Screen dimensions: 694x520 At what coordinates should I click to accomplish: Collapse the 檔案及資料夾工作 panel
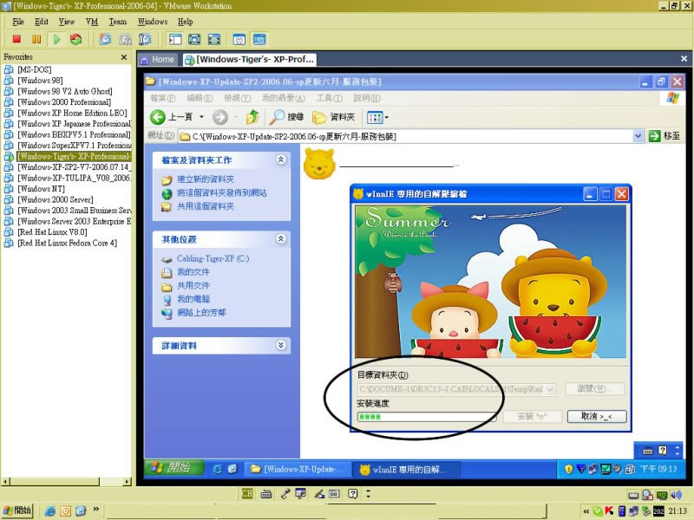pos(280,159)
